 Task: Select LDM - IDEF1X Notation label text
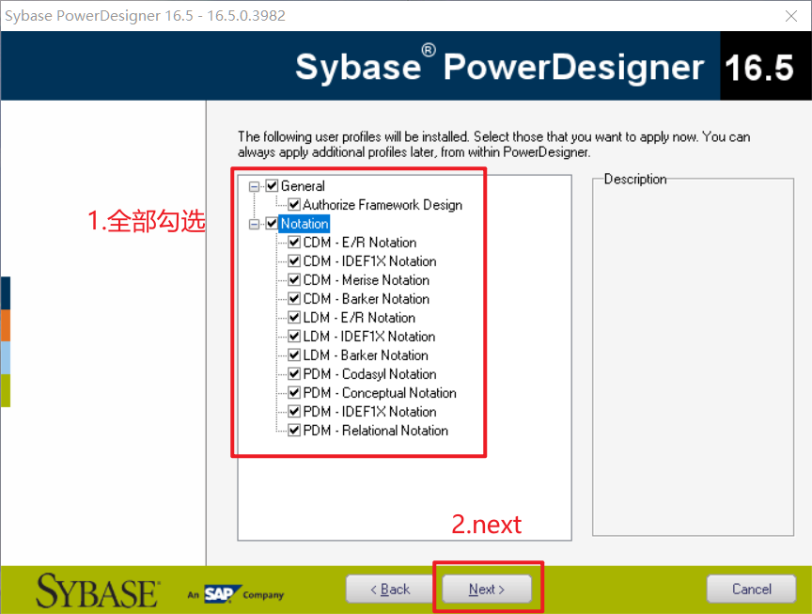point(369,337)
